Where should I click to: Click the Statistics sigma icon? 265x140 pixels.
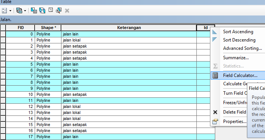click(215, 66)
